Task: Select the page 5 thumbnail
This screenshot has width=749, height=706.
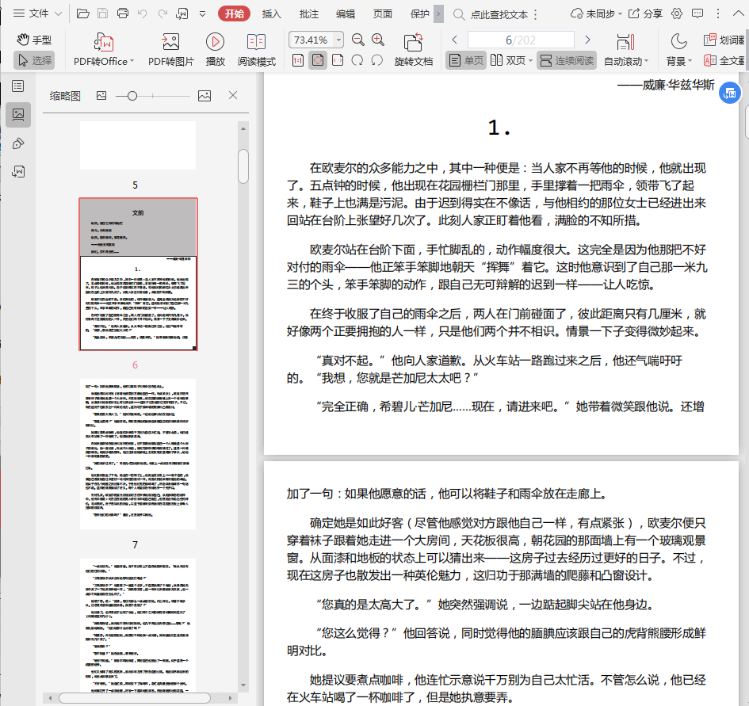Action: point(138,145)
